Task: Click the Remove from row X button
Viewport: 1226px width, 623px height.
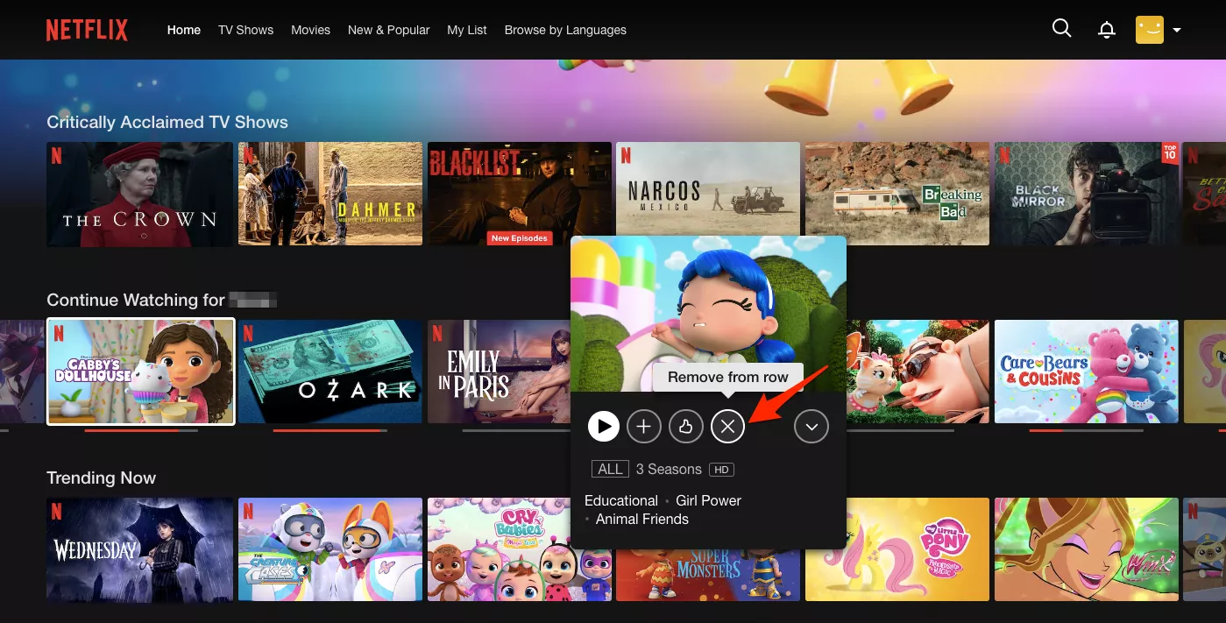Action: (x=727, y=427)
